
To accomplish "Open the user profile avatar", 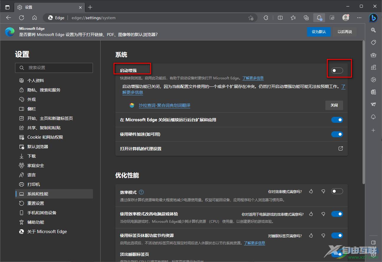I will [346, 18].
